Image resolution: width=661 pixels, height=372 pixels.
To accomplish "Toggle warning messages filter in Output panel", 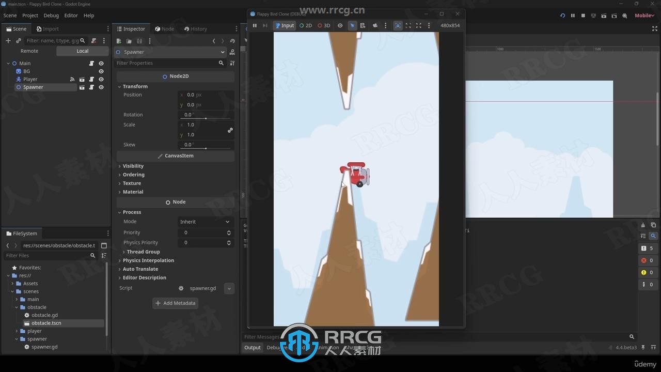I will click(x=648, y=272).
